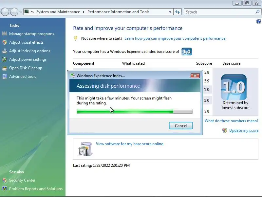Open Security Center link
The image size is (262, 197).
coord(22,180)
